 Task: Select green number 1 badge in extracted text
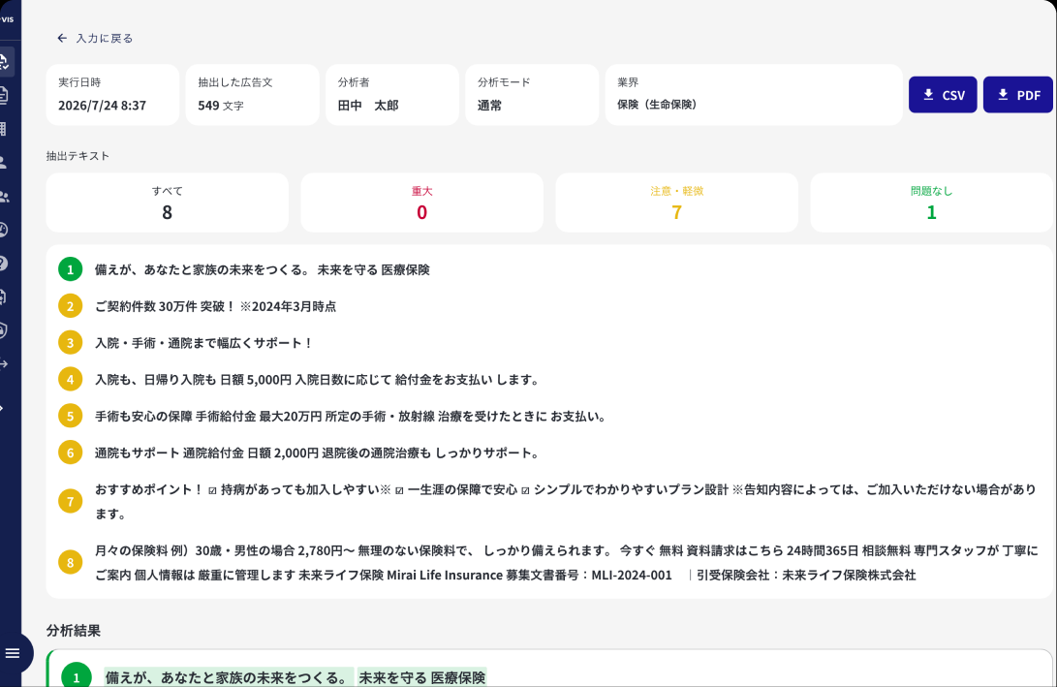point(70,269)
